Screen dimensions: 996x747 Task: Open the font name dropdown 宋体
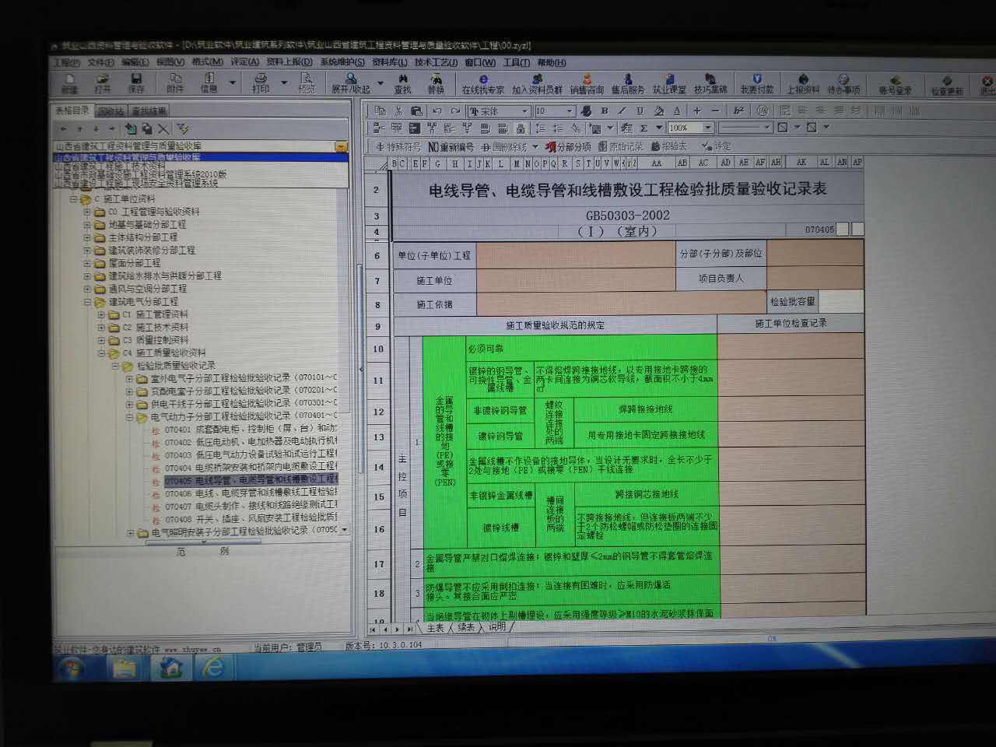[x=525, y=111]
